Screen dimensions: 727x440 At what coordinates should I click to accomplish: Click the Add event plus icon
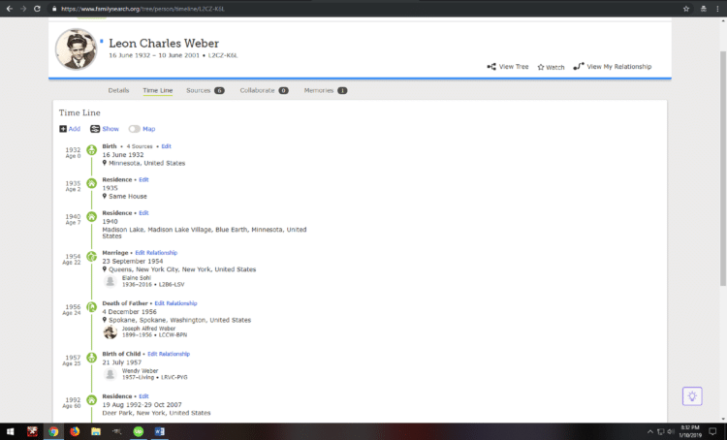[64, 129]
